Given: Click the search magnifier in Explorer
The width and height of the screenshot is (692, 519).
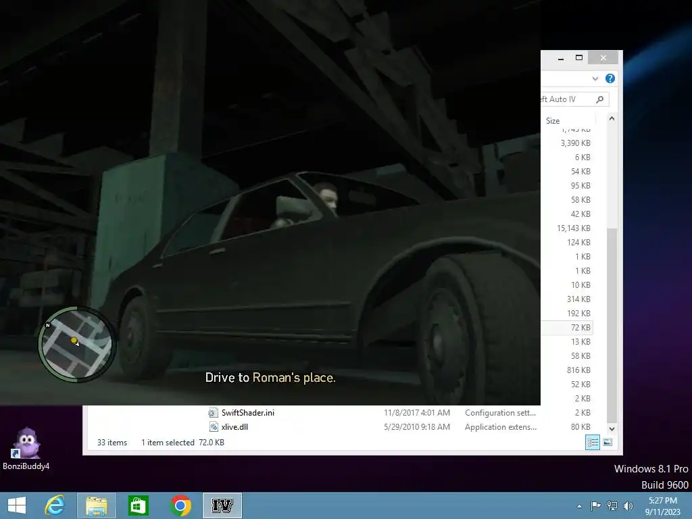Looking at the screenshot, I should click(x=600, y=99).
